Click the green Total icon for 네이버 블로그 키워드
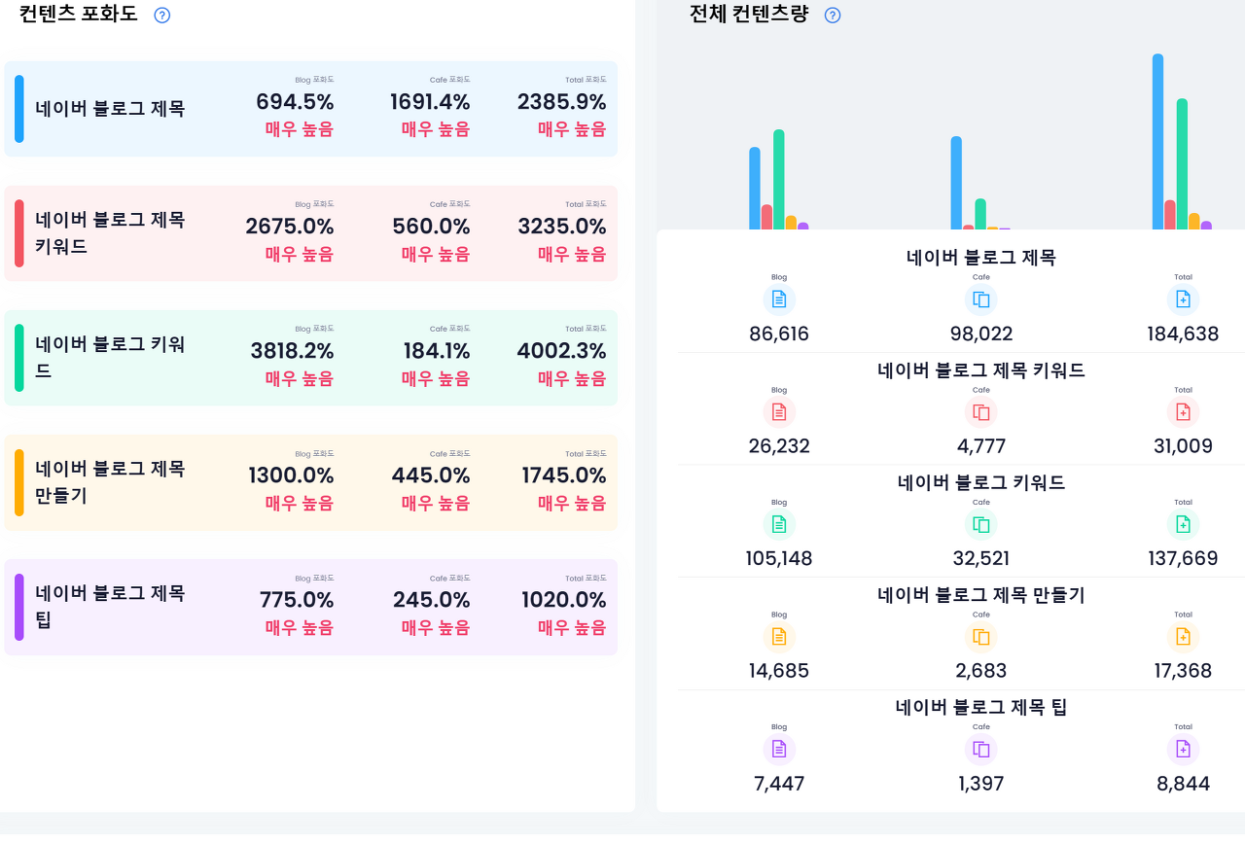This screenshot has height=844, width=1245. tap(1183, 524)
